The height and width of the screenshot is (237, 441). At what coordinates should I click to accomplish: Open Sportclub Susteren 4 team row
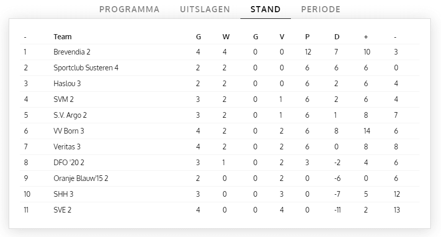tap(86, 68)
